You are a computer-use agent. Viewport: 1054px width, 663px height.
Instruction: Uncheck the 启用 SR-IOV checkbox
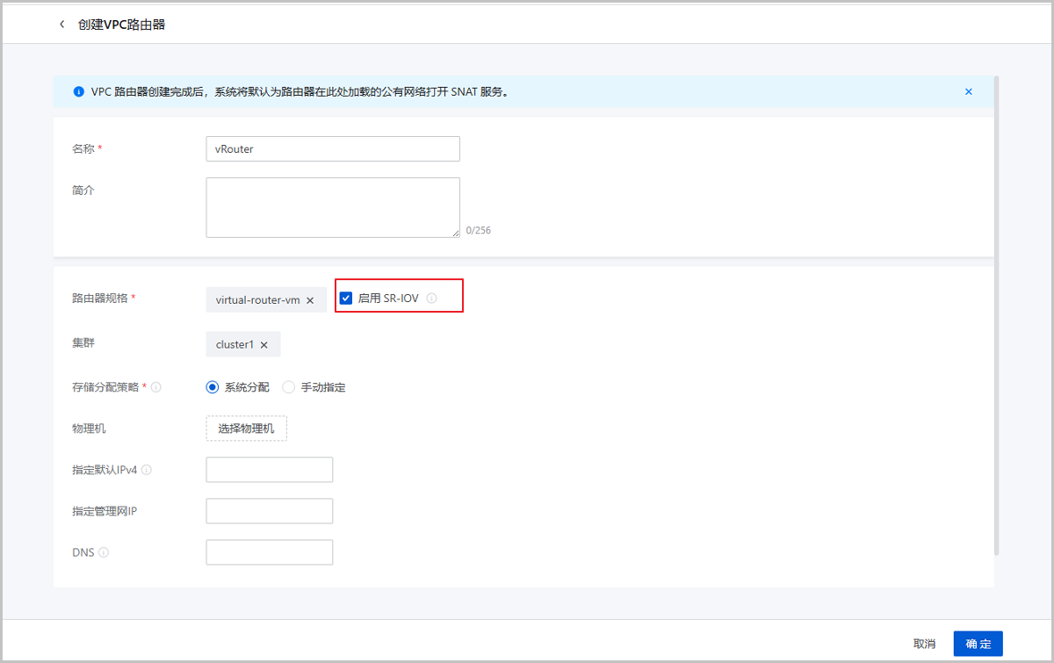pyautogui.click(x=346, y=299)
